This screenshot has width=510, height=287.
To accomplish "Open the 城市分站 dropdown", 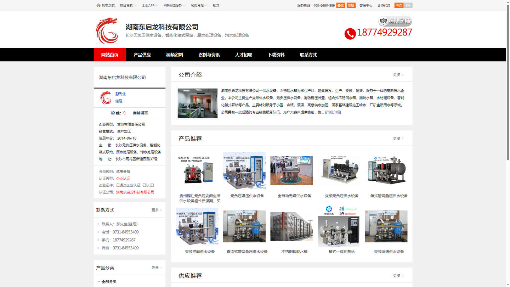I will click(x=199, y=5).
